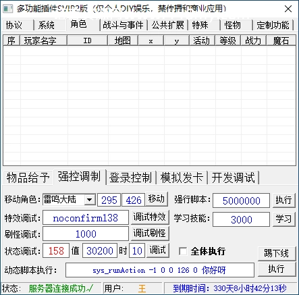
Task: Select the 定制功能 tab
Action: click(273, 25)
